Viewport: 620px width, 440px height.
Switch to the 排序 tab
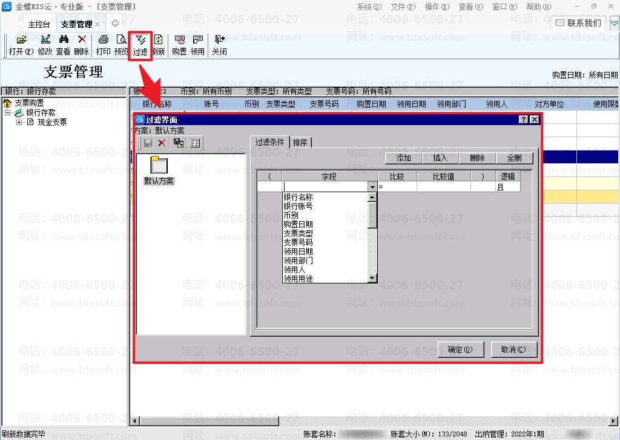300,143
